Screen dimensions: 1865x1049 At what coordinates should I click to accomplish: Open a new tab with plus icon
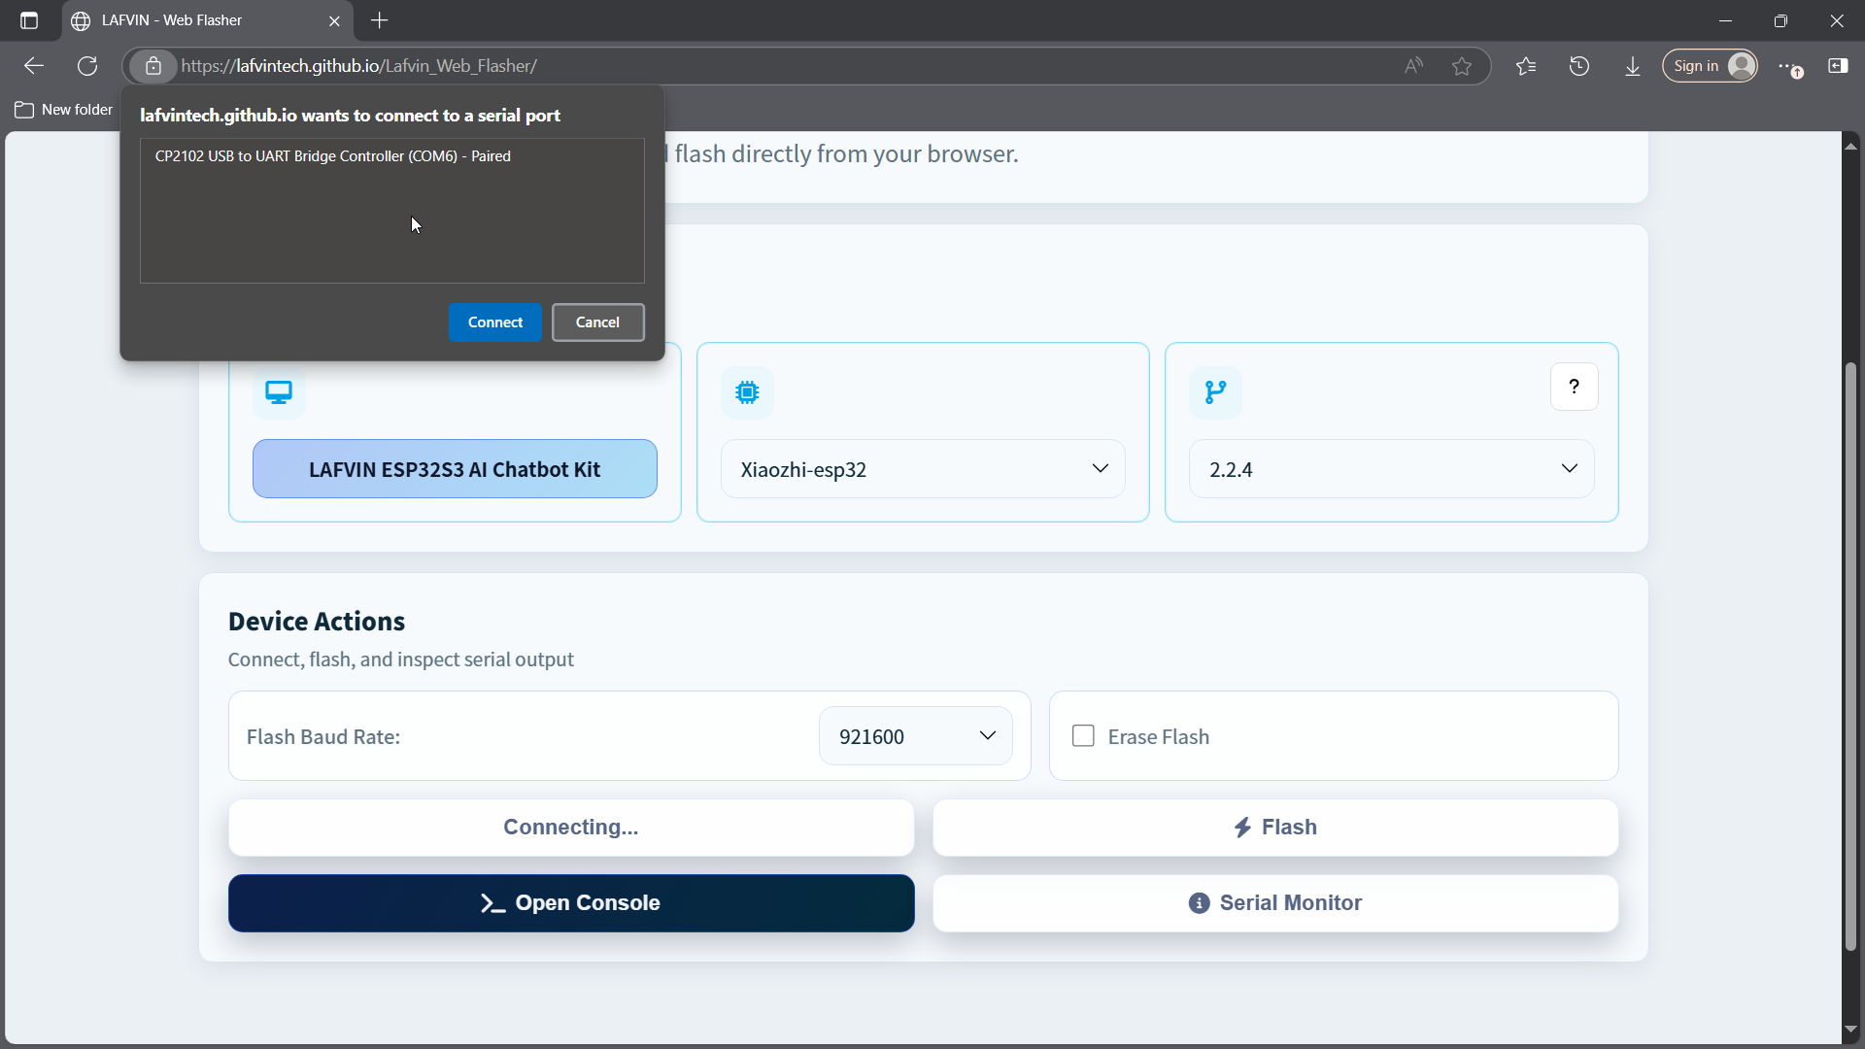pyautogui.click(x=380, y=20)
